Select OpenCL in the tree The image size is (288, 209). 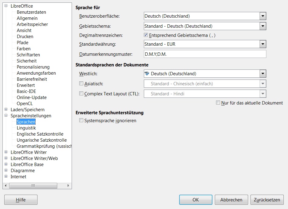(25, 103)
